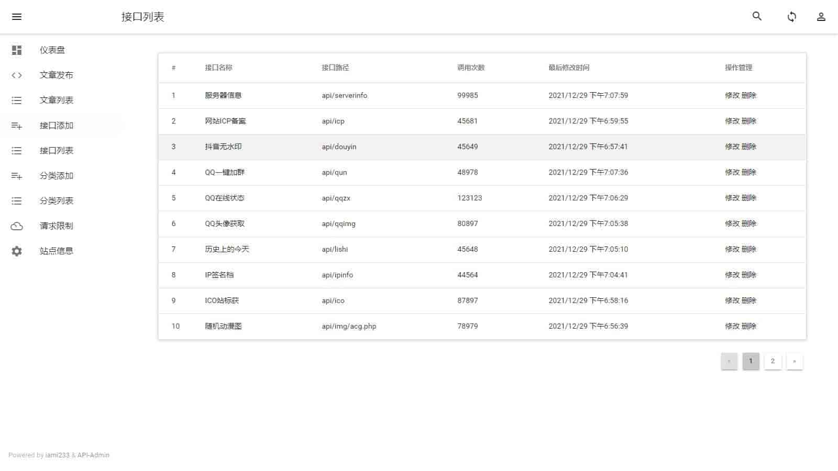The height and width of the screenshot is (471, 838).
Task: Click the api/ipinfo path cell
Action: point(337,275)
